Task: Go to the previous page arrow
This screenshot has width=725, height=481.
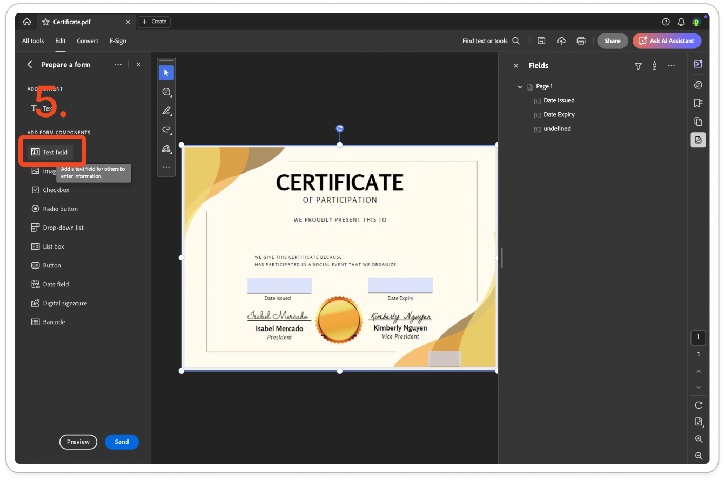Action: 699,371
